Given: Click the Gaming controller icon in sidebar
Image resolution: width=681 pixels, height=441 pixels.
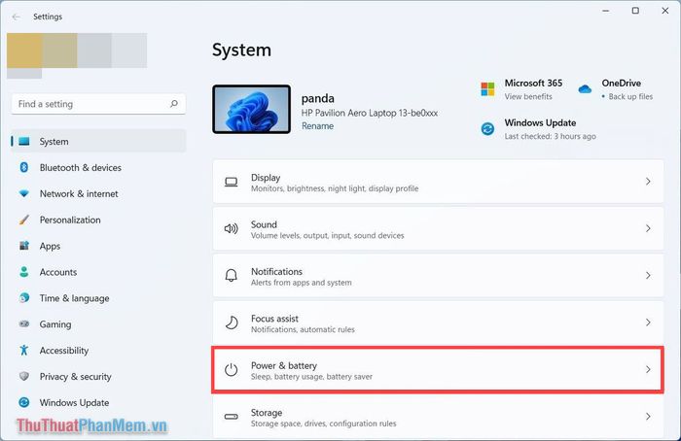Looking at the screenshot, I should point(24,324).
